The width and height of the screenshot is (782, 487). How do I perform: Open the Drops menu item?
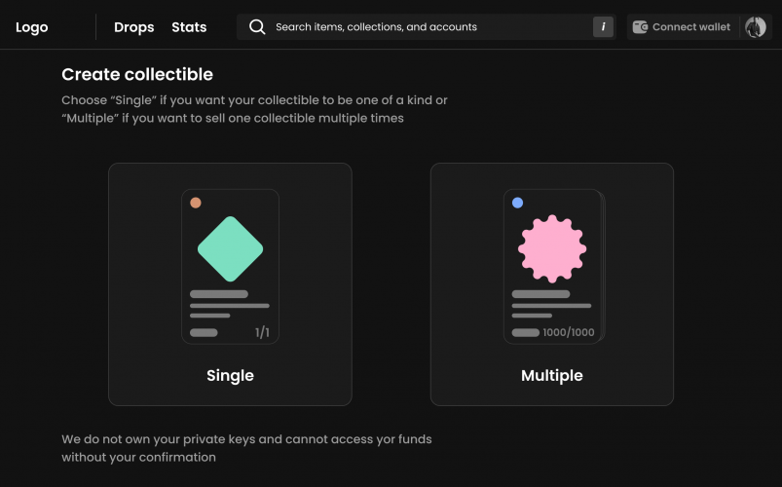tap(133, 27)
